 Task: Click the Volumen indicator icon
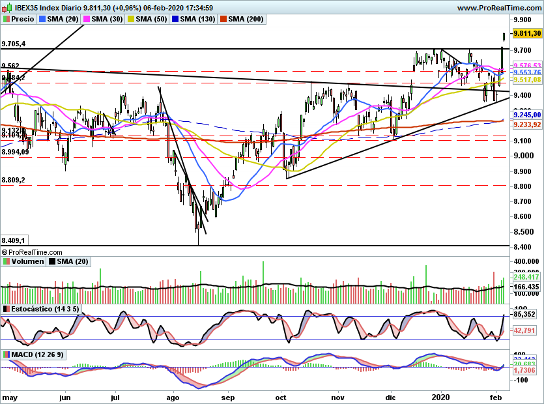[x=7, y=261]
